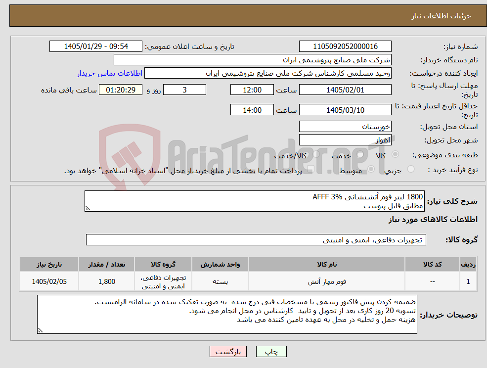Screen dimensions: 487x368
Task: Click the واحد شمارش column header
Action: [x=220, y=265]
